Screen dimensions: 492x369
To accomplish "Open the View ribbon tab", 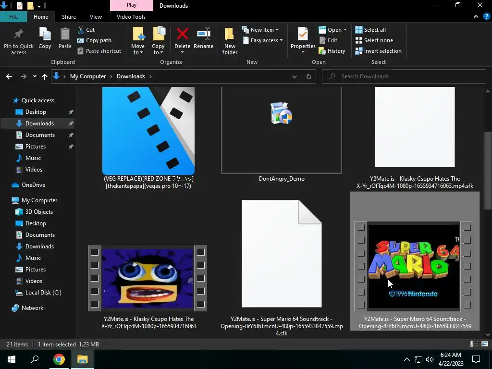I will pyautogui.click(x=96, y=17).
